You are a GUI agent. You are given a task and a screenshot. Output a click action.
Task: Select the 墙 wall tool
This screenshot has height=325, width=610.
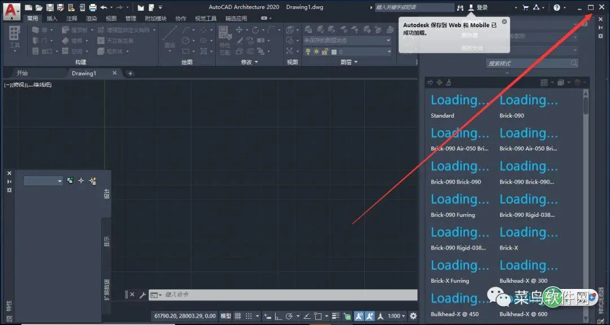[42, 30]
